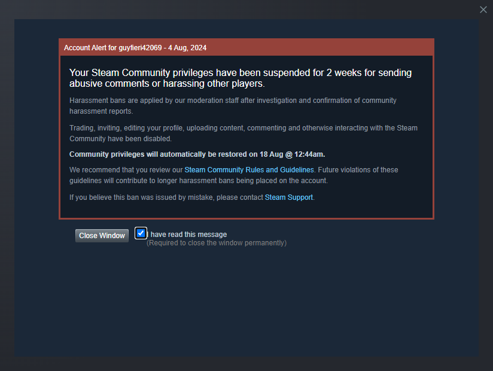
Task: Open the Steam Support link
Action: 288,197
